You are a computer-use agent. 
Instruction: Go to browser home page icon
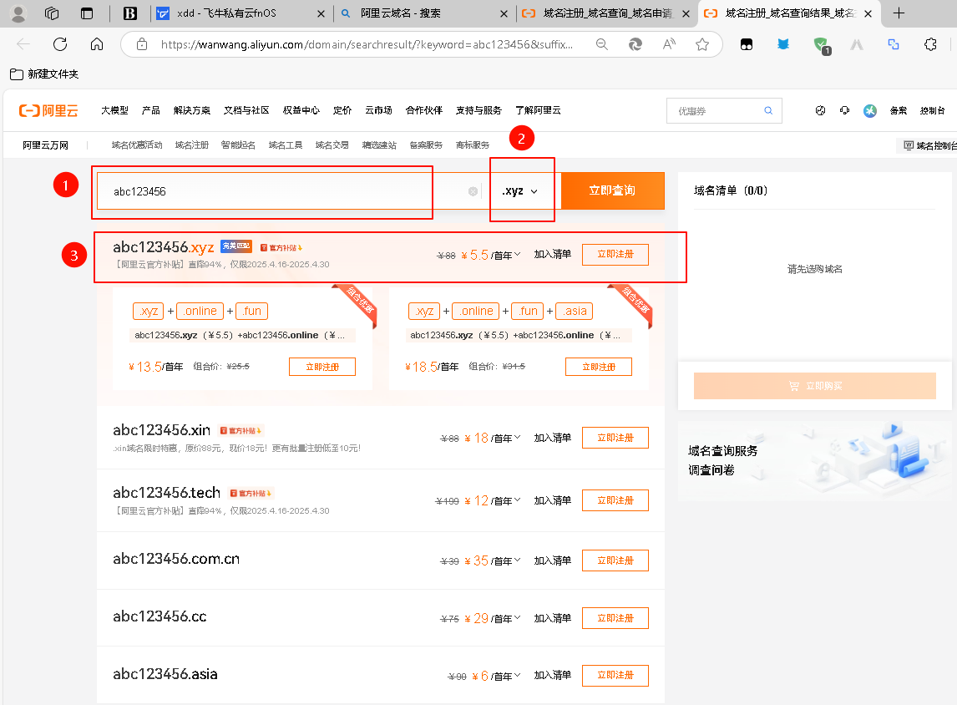96,44
